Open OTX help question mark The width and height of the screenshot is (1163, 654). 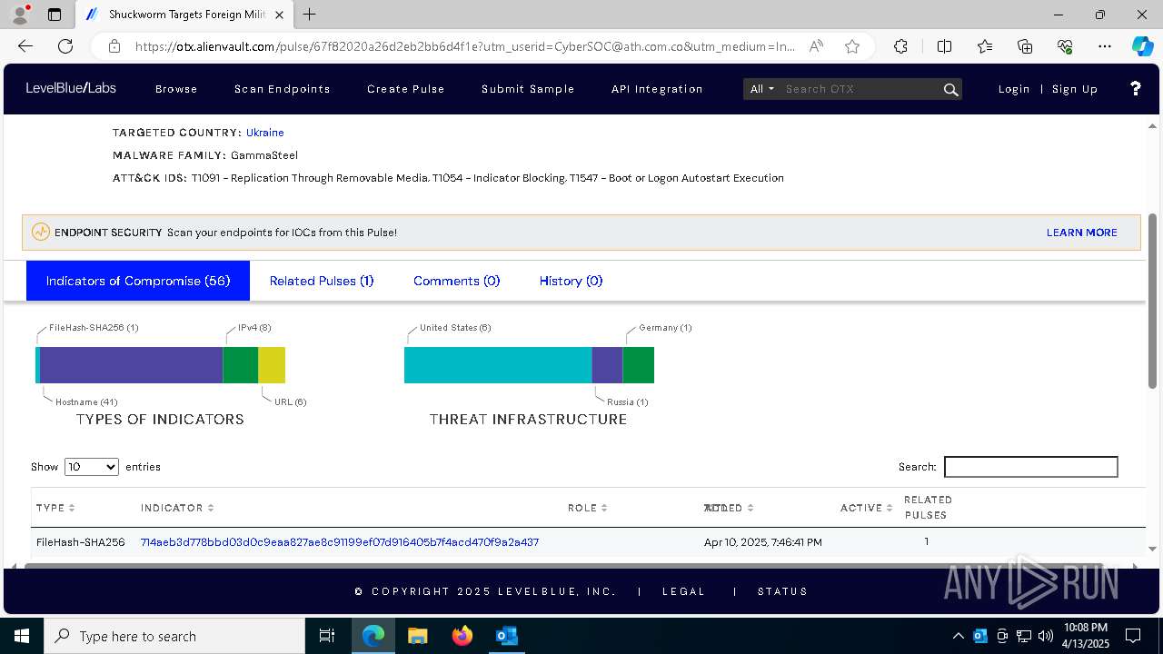pyautogui.click(x=1135, y=88)
